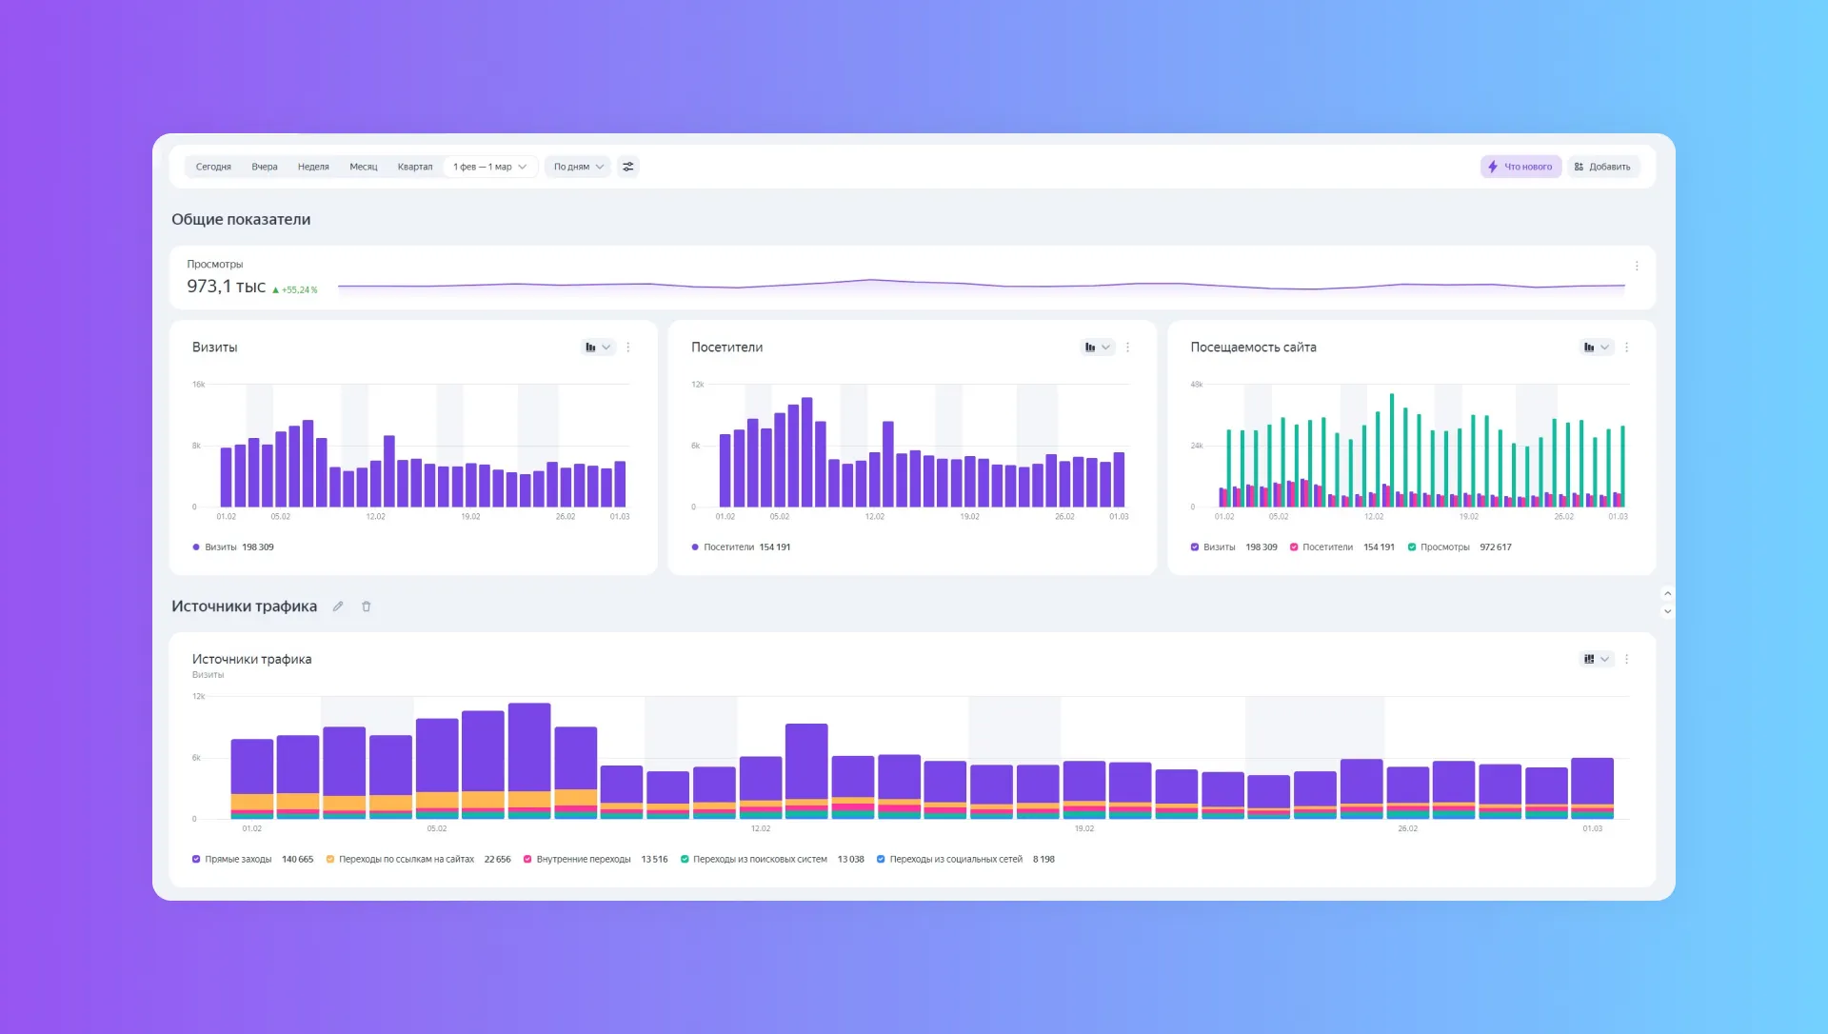Click the 13 038 search engine value
Viewport: 1828px width, 1034px height.
851,859
